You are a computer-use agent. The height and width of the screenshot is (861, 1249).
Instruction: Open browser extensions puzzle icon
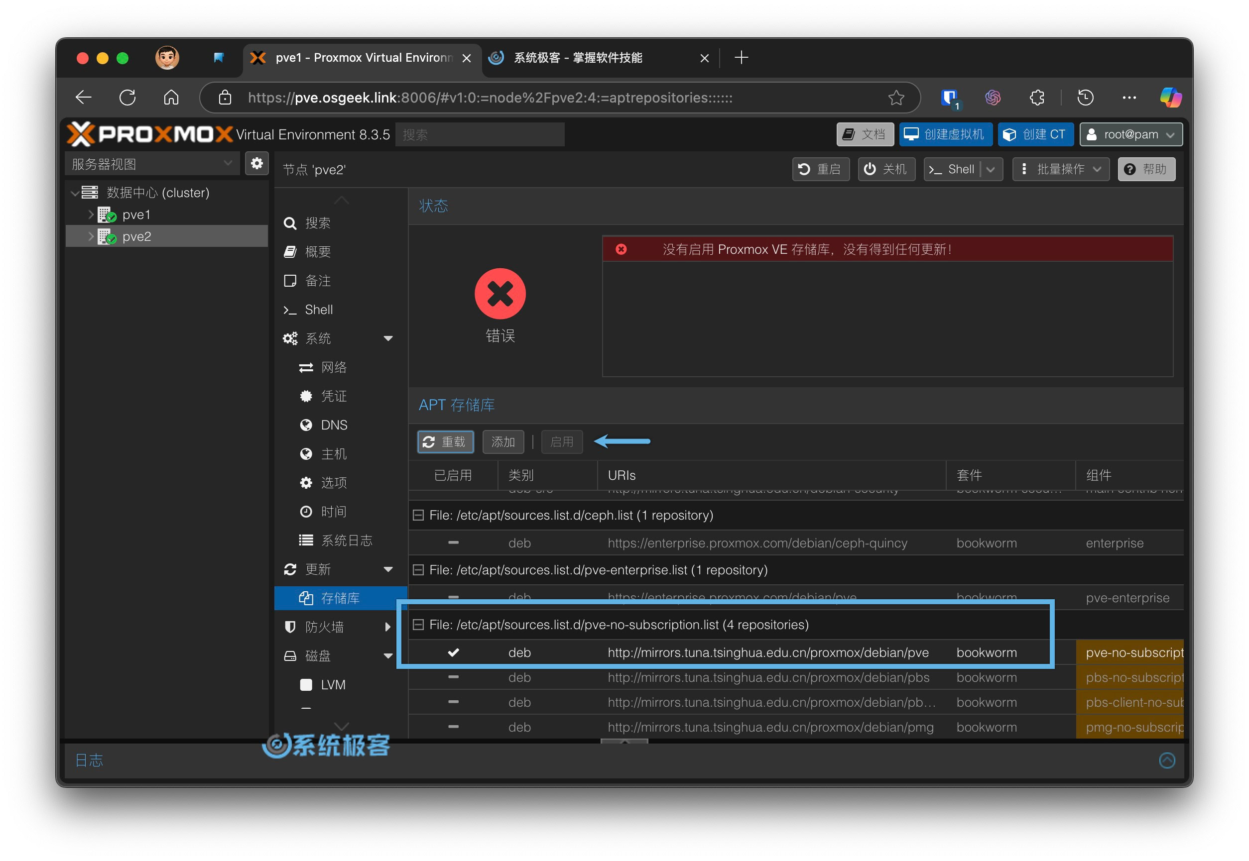tap(1037, 98)
